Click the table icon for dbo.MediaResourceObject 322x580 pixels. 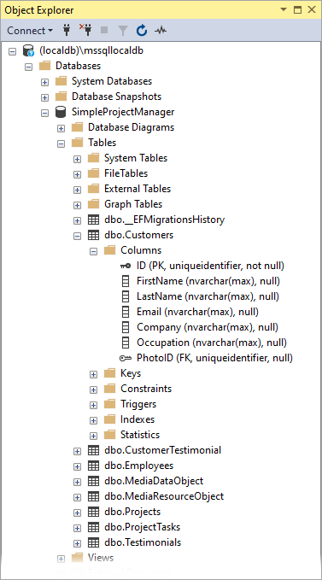click(93, 496)
